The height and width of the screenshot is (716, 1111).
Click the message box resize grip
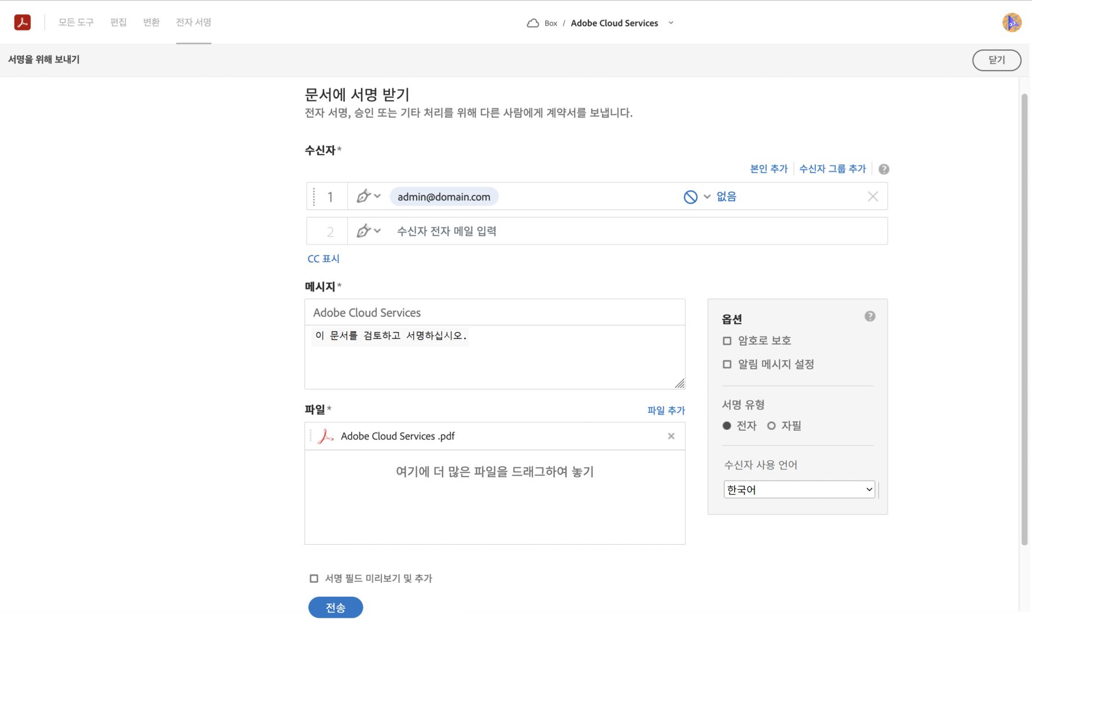tap(679, 383)
